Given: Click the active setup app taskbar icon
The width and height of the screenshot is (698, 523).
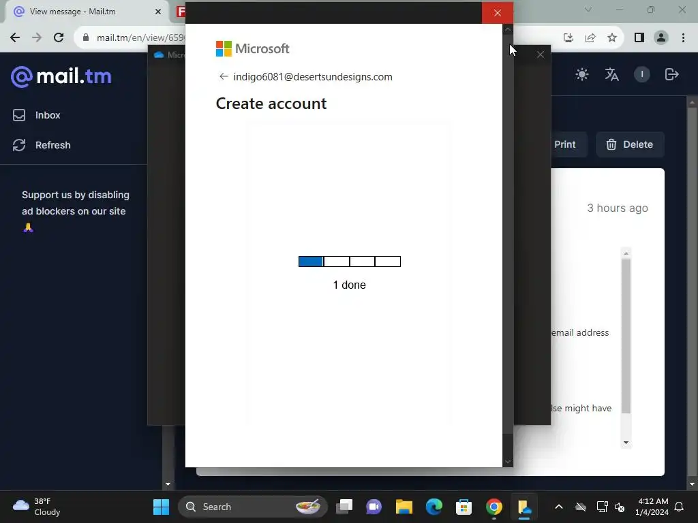Looking at the screenshot, I should (x=524, y=507).
